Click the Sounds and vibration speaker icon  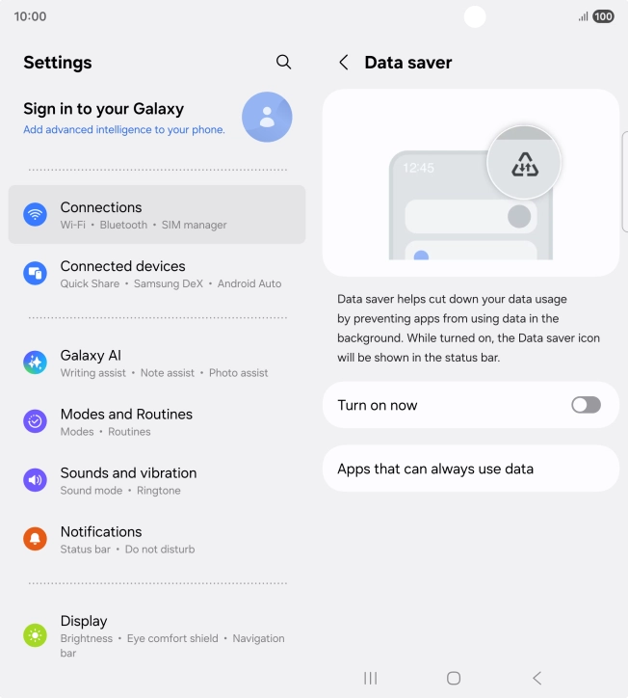(35, 480)
